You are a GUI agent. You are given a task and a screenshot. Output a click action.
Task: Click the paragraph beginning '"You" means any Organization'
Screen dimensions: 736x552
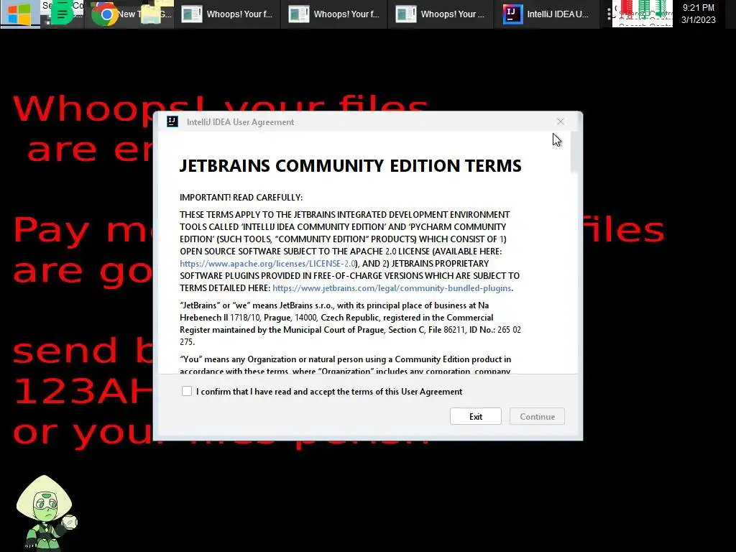click(x=346, y=364)
